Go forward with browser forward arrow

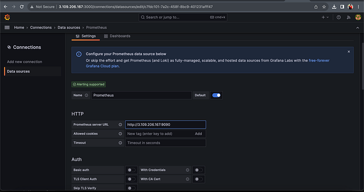tap(14, 7)
